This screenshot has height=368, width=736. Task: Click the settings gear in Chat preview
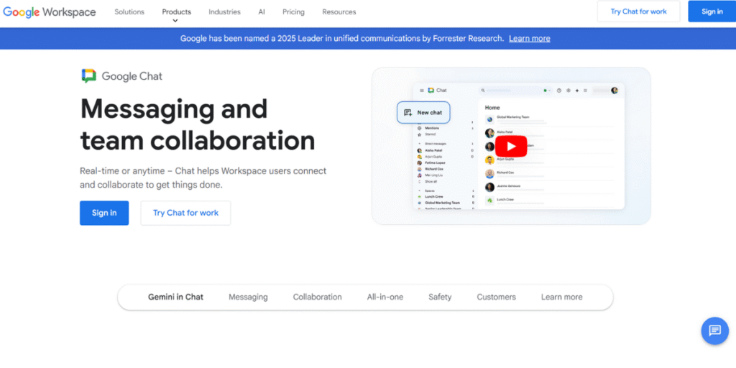pos(569,91)
